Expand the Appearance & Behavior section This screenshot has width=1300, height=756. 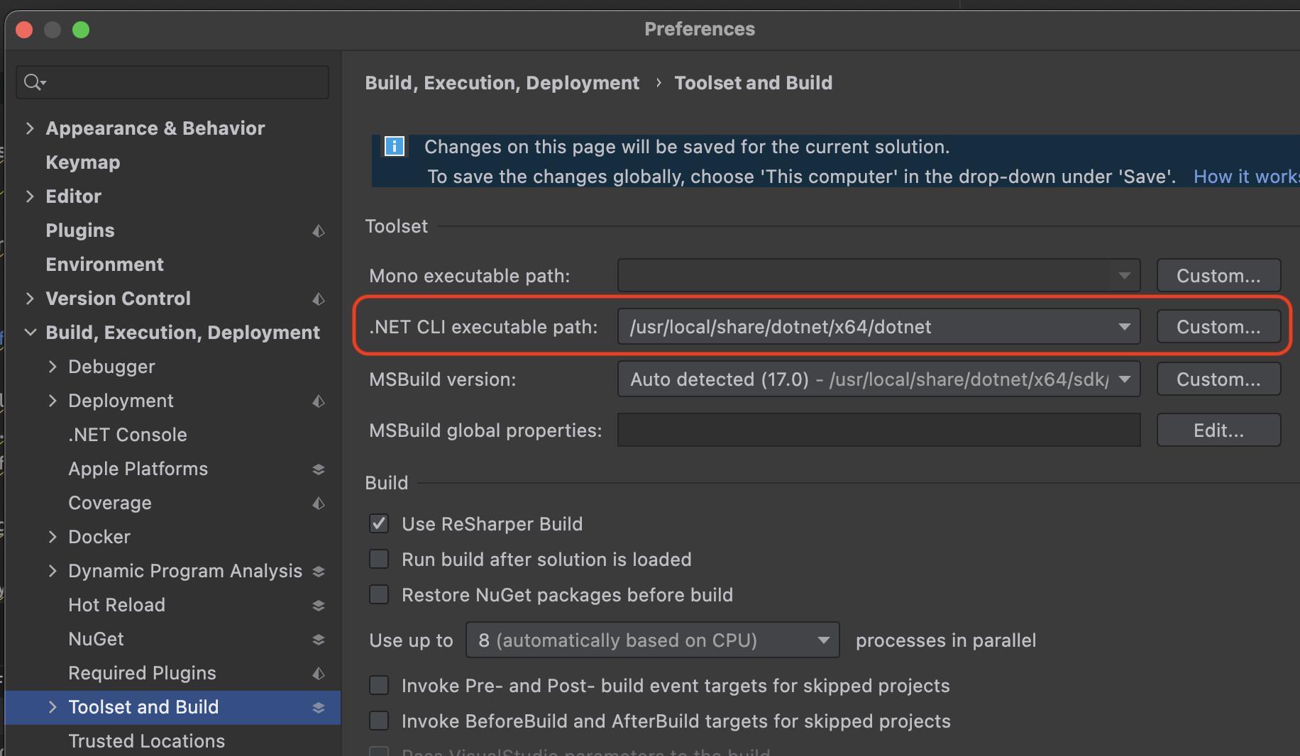(x=30, y=128)
